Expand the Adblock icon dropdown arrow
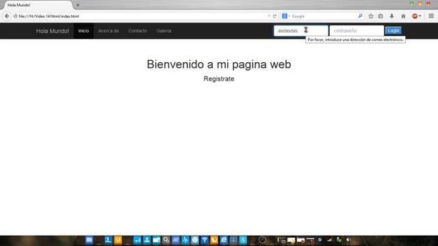This screenshot has width=438, height=246. [420, 16]
